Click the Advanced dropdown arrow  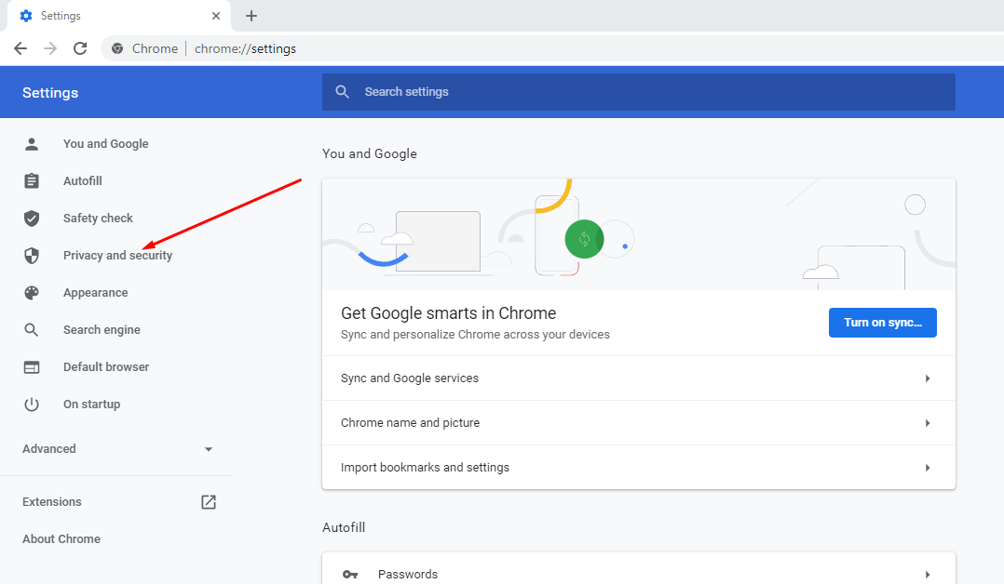(209, 449)
